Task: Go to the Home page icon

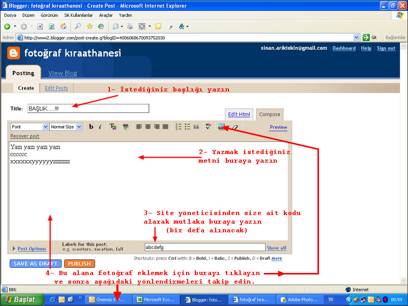Action: pos(63,26)
